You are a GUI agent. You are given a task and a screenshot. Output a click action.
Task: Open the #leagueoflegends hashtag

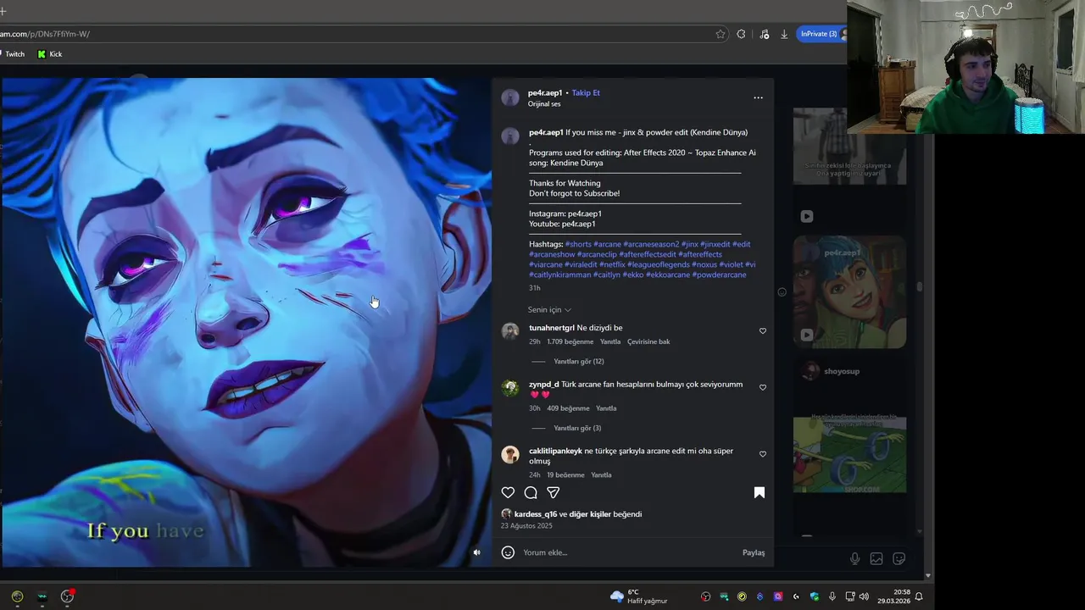658,264
